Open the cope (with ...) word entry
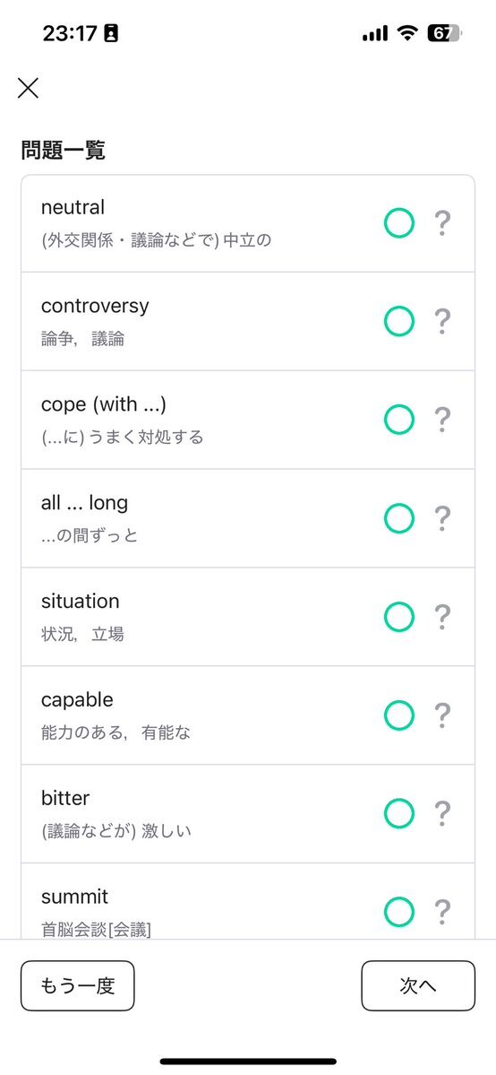496x1075 pixels. (248, 420)
